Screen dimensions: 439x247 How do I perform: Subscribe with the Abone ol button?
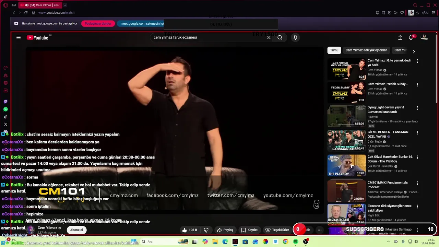pyautogui.click(x=76, y=230)
